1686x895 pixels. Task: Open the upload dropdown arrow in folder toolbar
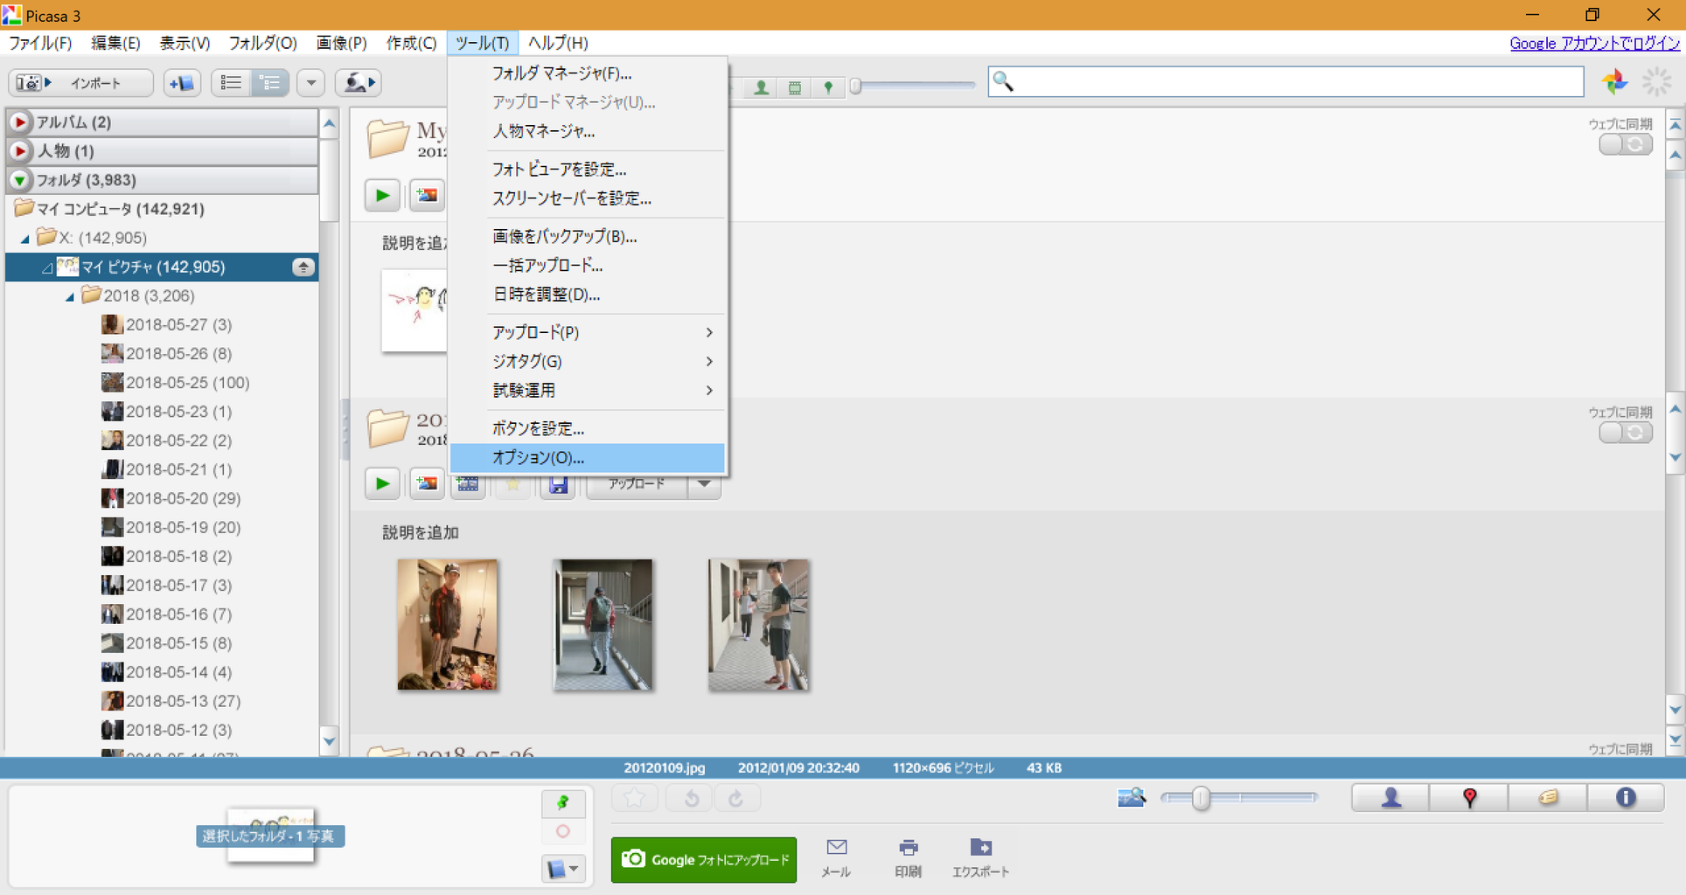click(704, 484)
